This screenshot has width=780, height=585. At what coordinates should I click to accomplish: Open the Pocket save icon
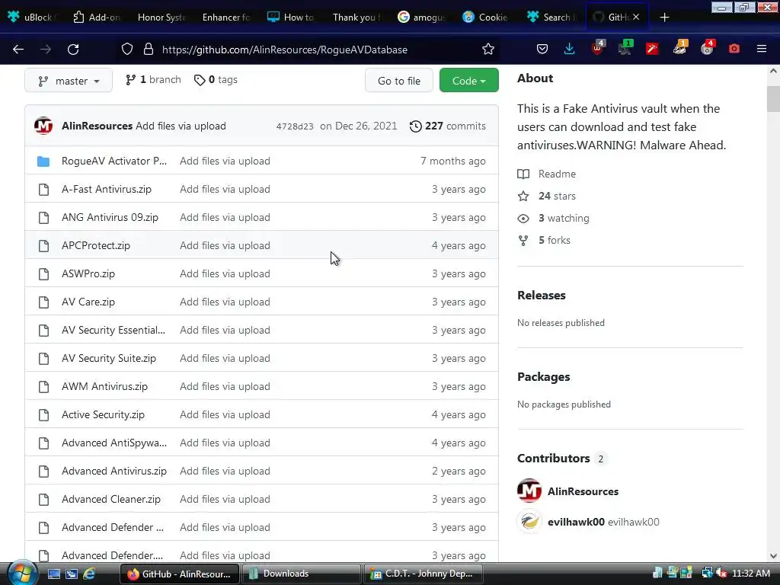[542, 49]
